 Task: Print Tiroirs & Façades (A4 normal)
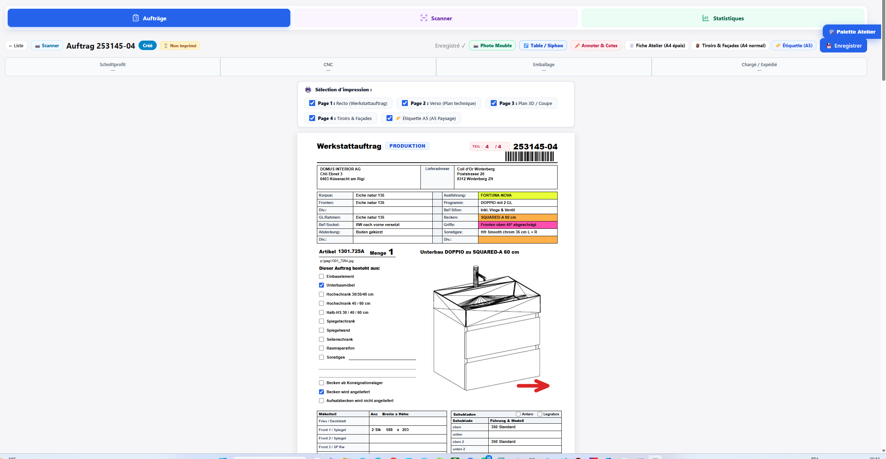tap(730, 45)
